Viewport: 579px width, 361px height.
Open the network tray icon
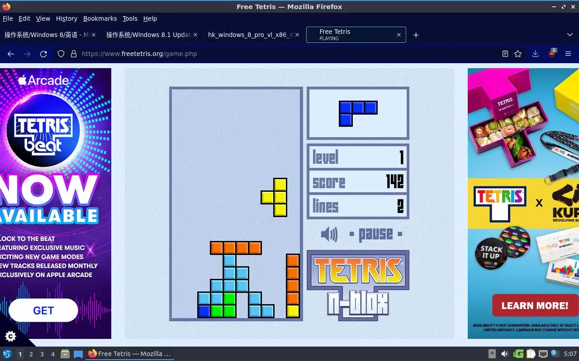click(543, 354)
